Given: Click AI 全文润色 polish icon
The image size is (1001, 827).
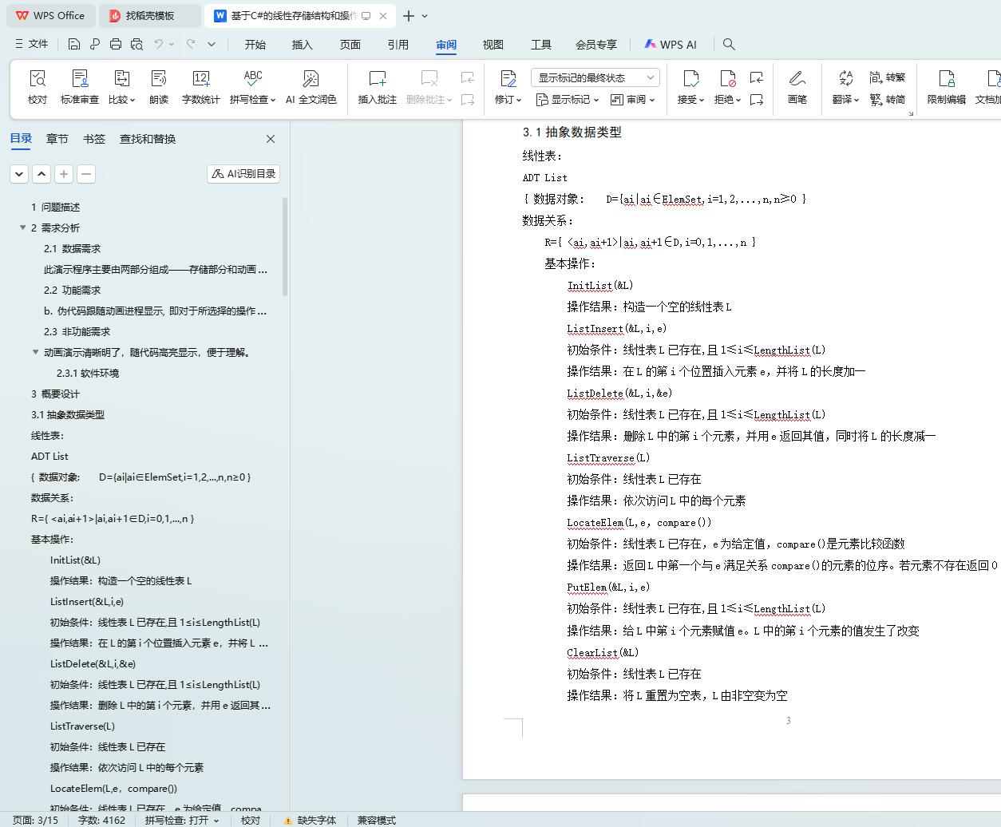Looking at the screenshot, I should pyautogui.click(x=311, y=86).
